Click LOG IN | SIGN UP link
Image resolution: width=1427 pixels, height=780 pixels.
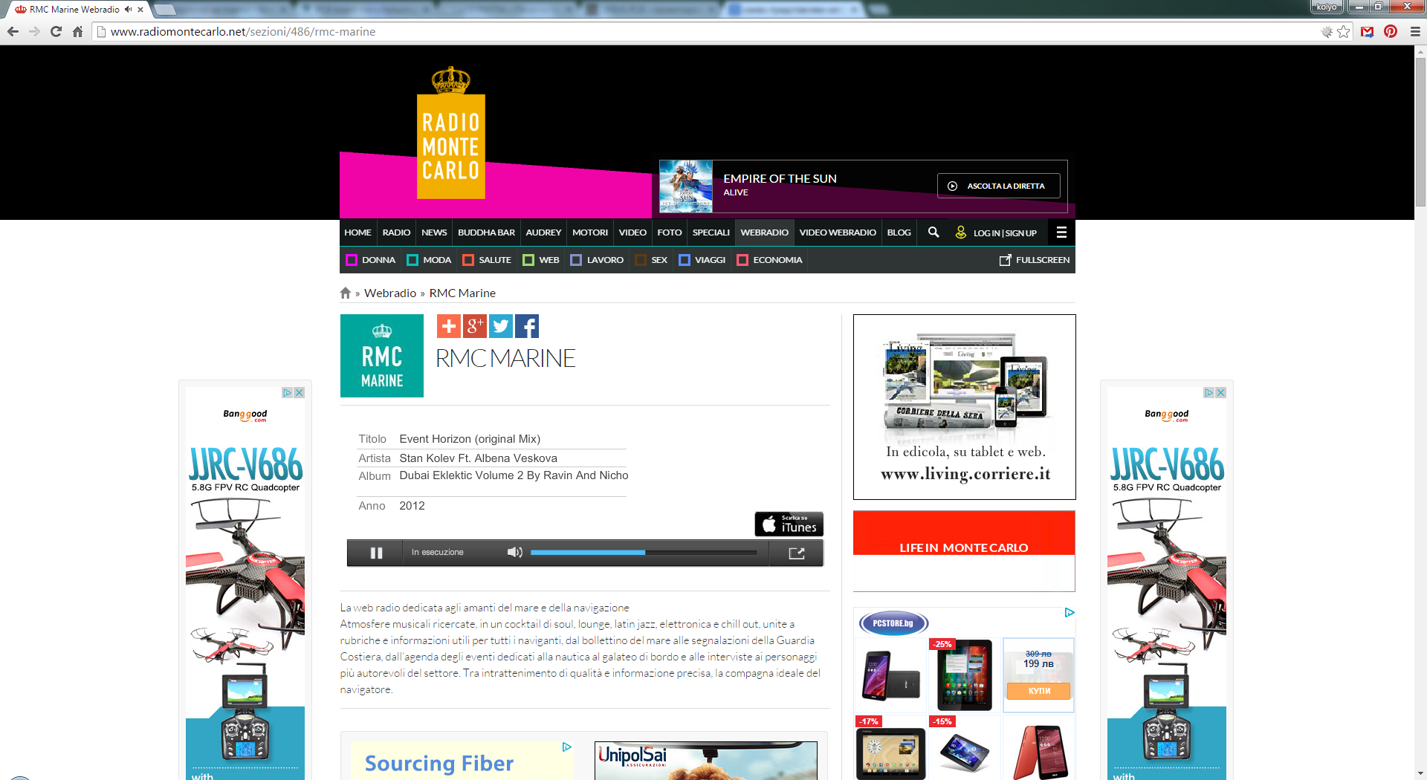pos(996,233)
